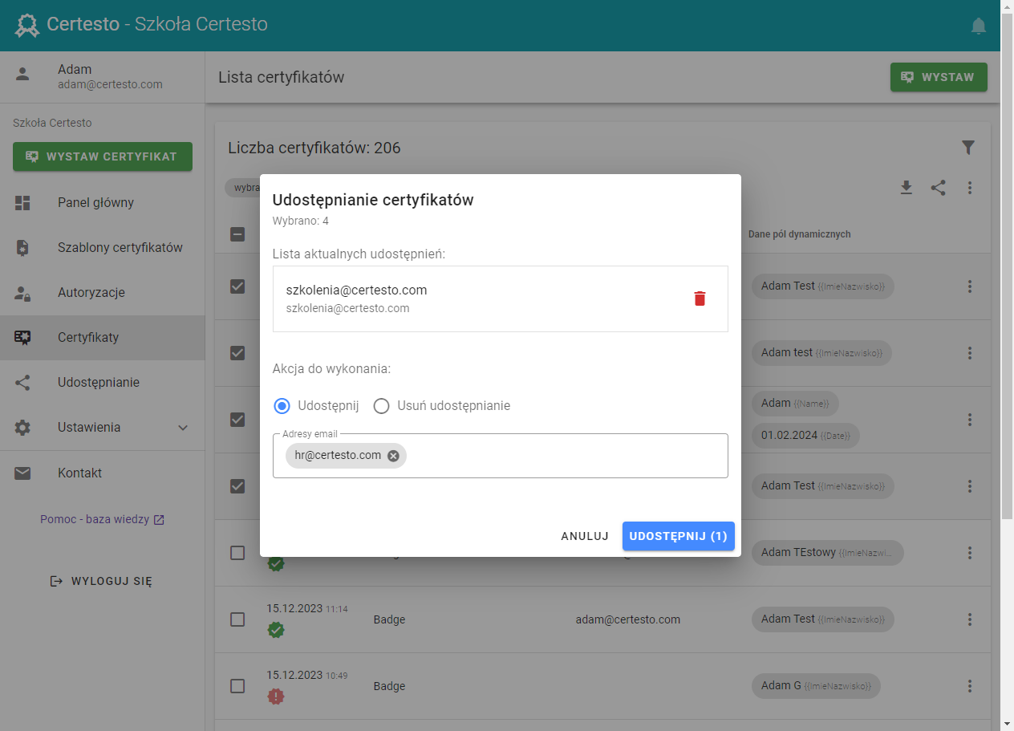This screenshot has height=731, width=1014.
Task: Click the green verified badge for 15.12.2023 11:14
Action: coord(276,630)
